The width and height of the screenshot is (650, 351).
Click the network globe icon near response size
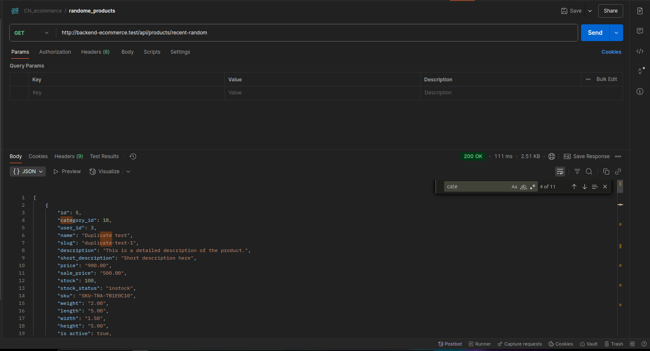(552, 156)
